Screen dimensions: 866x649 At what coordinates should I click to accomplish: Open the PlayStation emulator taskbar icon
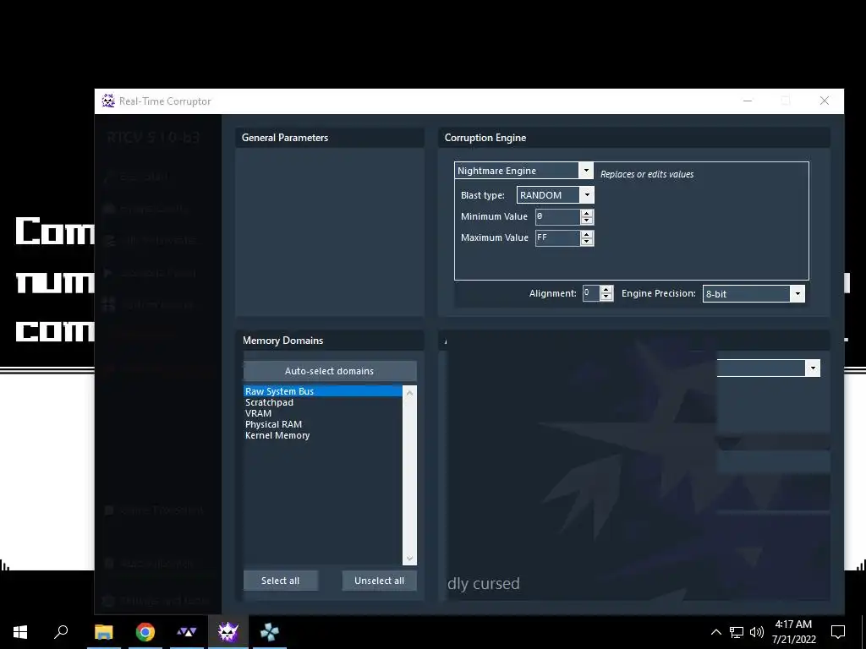point(270,632)
